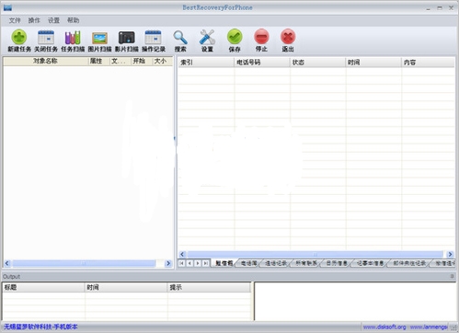459x333 pixels.
Task: Click the 开始 column header
Action: coord(142,61)
